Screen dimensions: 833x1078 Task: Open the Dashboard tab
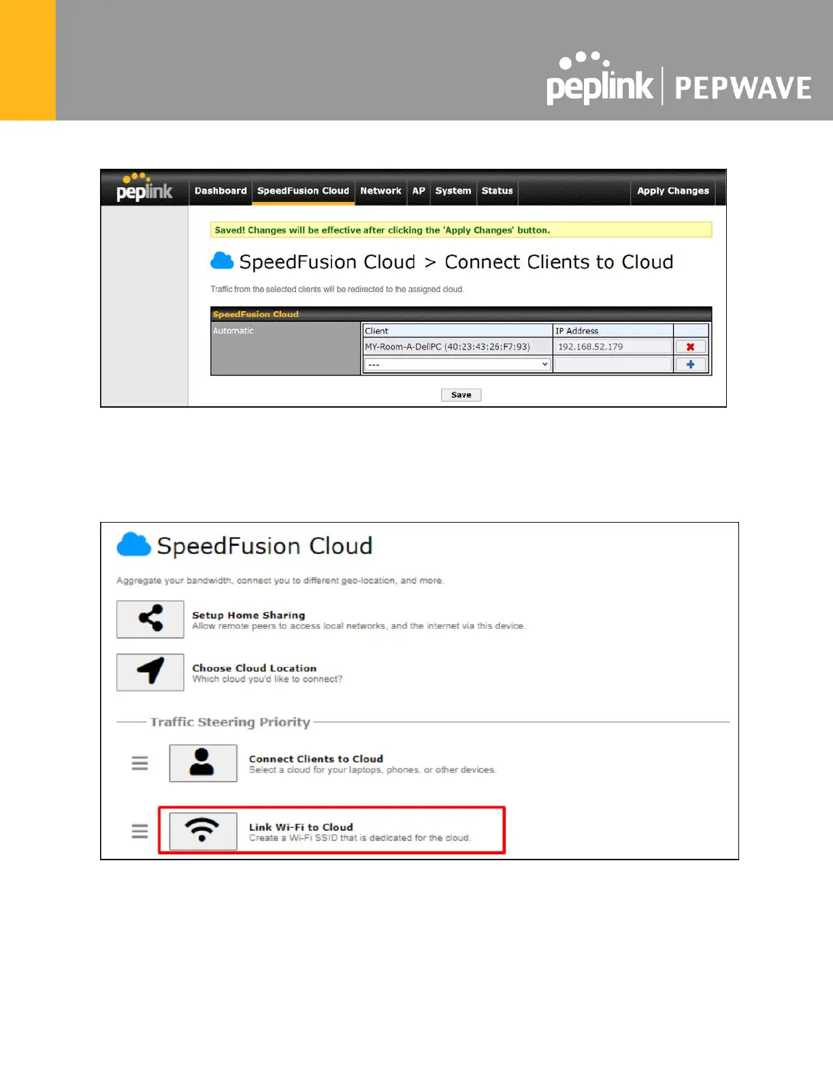[220, 191]
